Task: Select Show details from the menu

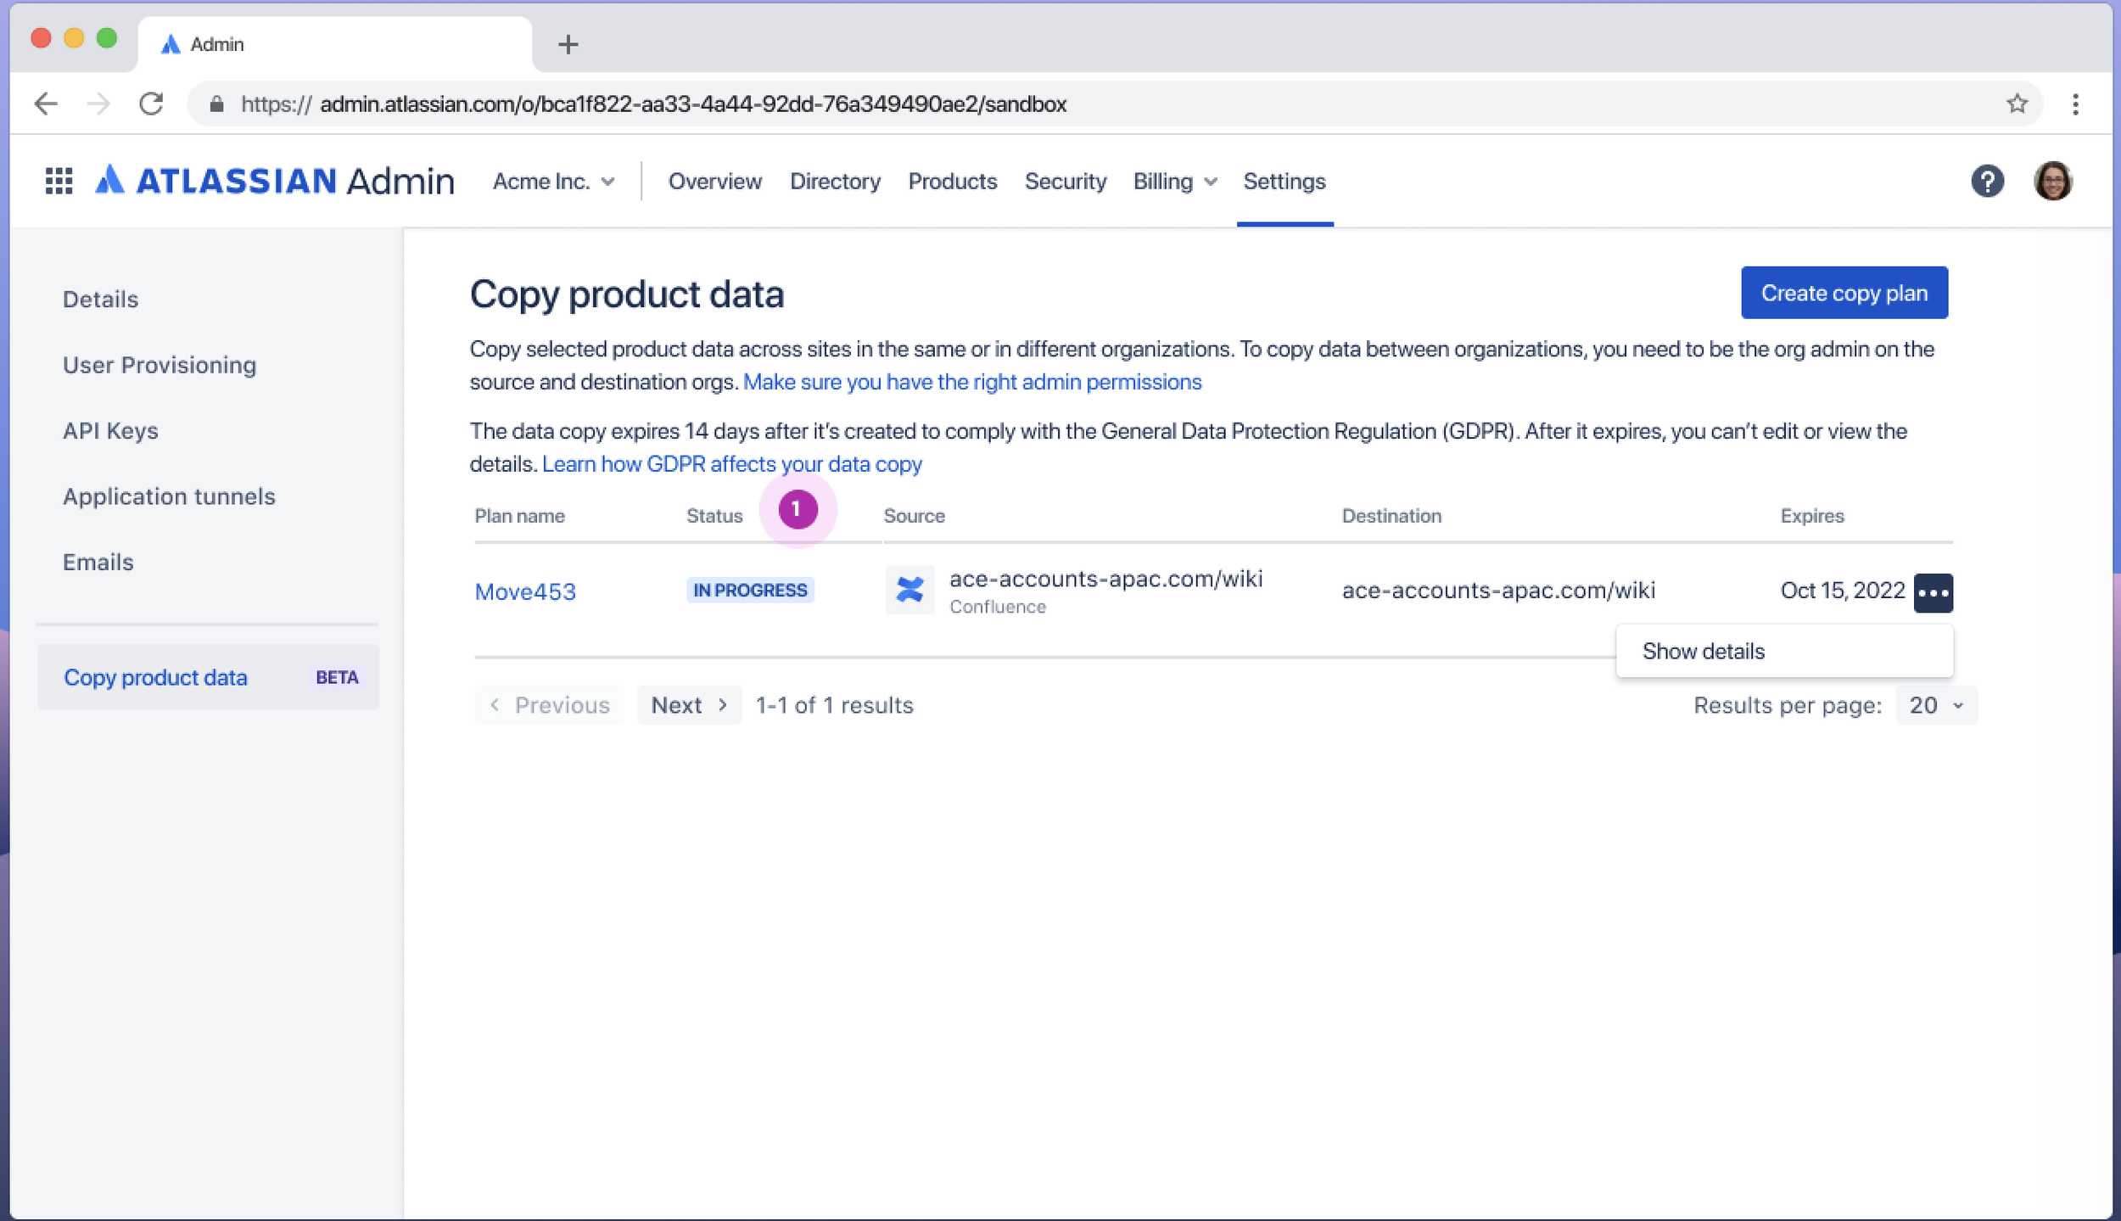Action: pos(1703,651)
